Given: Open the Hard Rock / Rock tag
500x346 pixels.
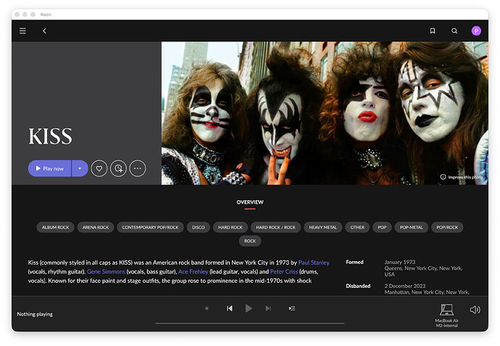Looking at the screenshot, I should coord(276,227).
